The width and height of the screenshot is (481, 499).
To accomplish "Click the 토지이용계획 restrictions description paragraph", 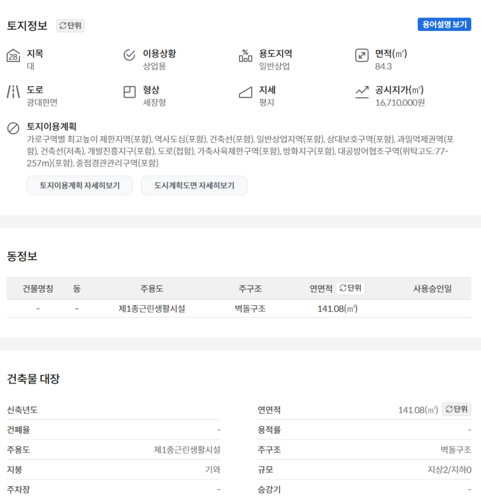I will click(x=240, y=151).
